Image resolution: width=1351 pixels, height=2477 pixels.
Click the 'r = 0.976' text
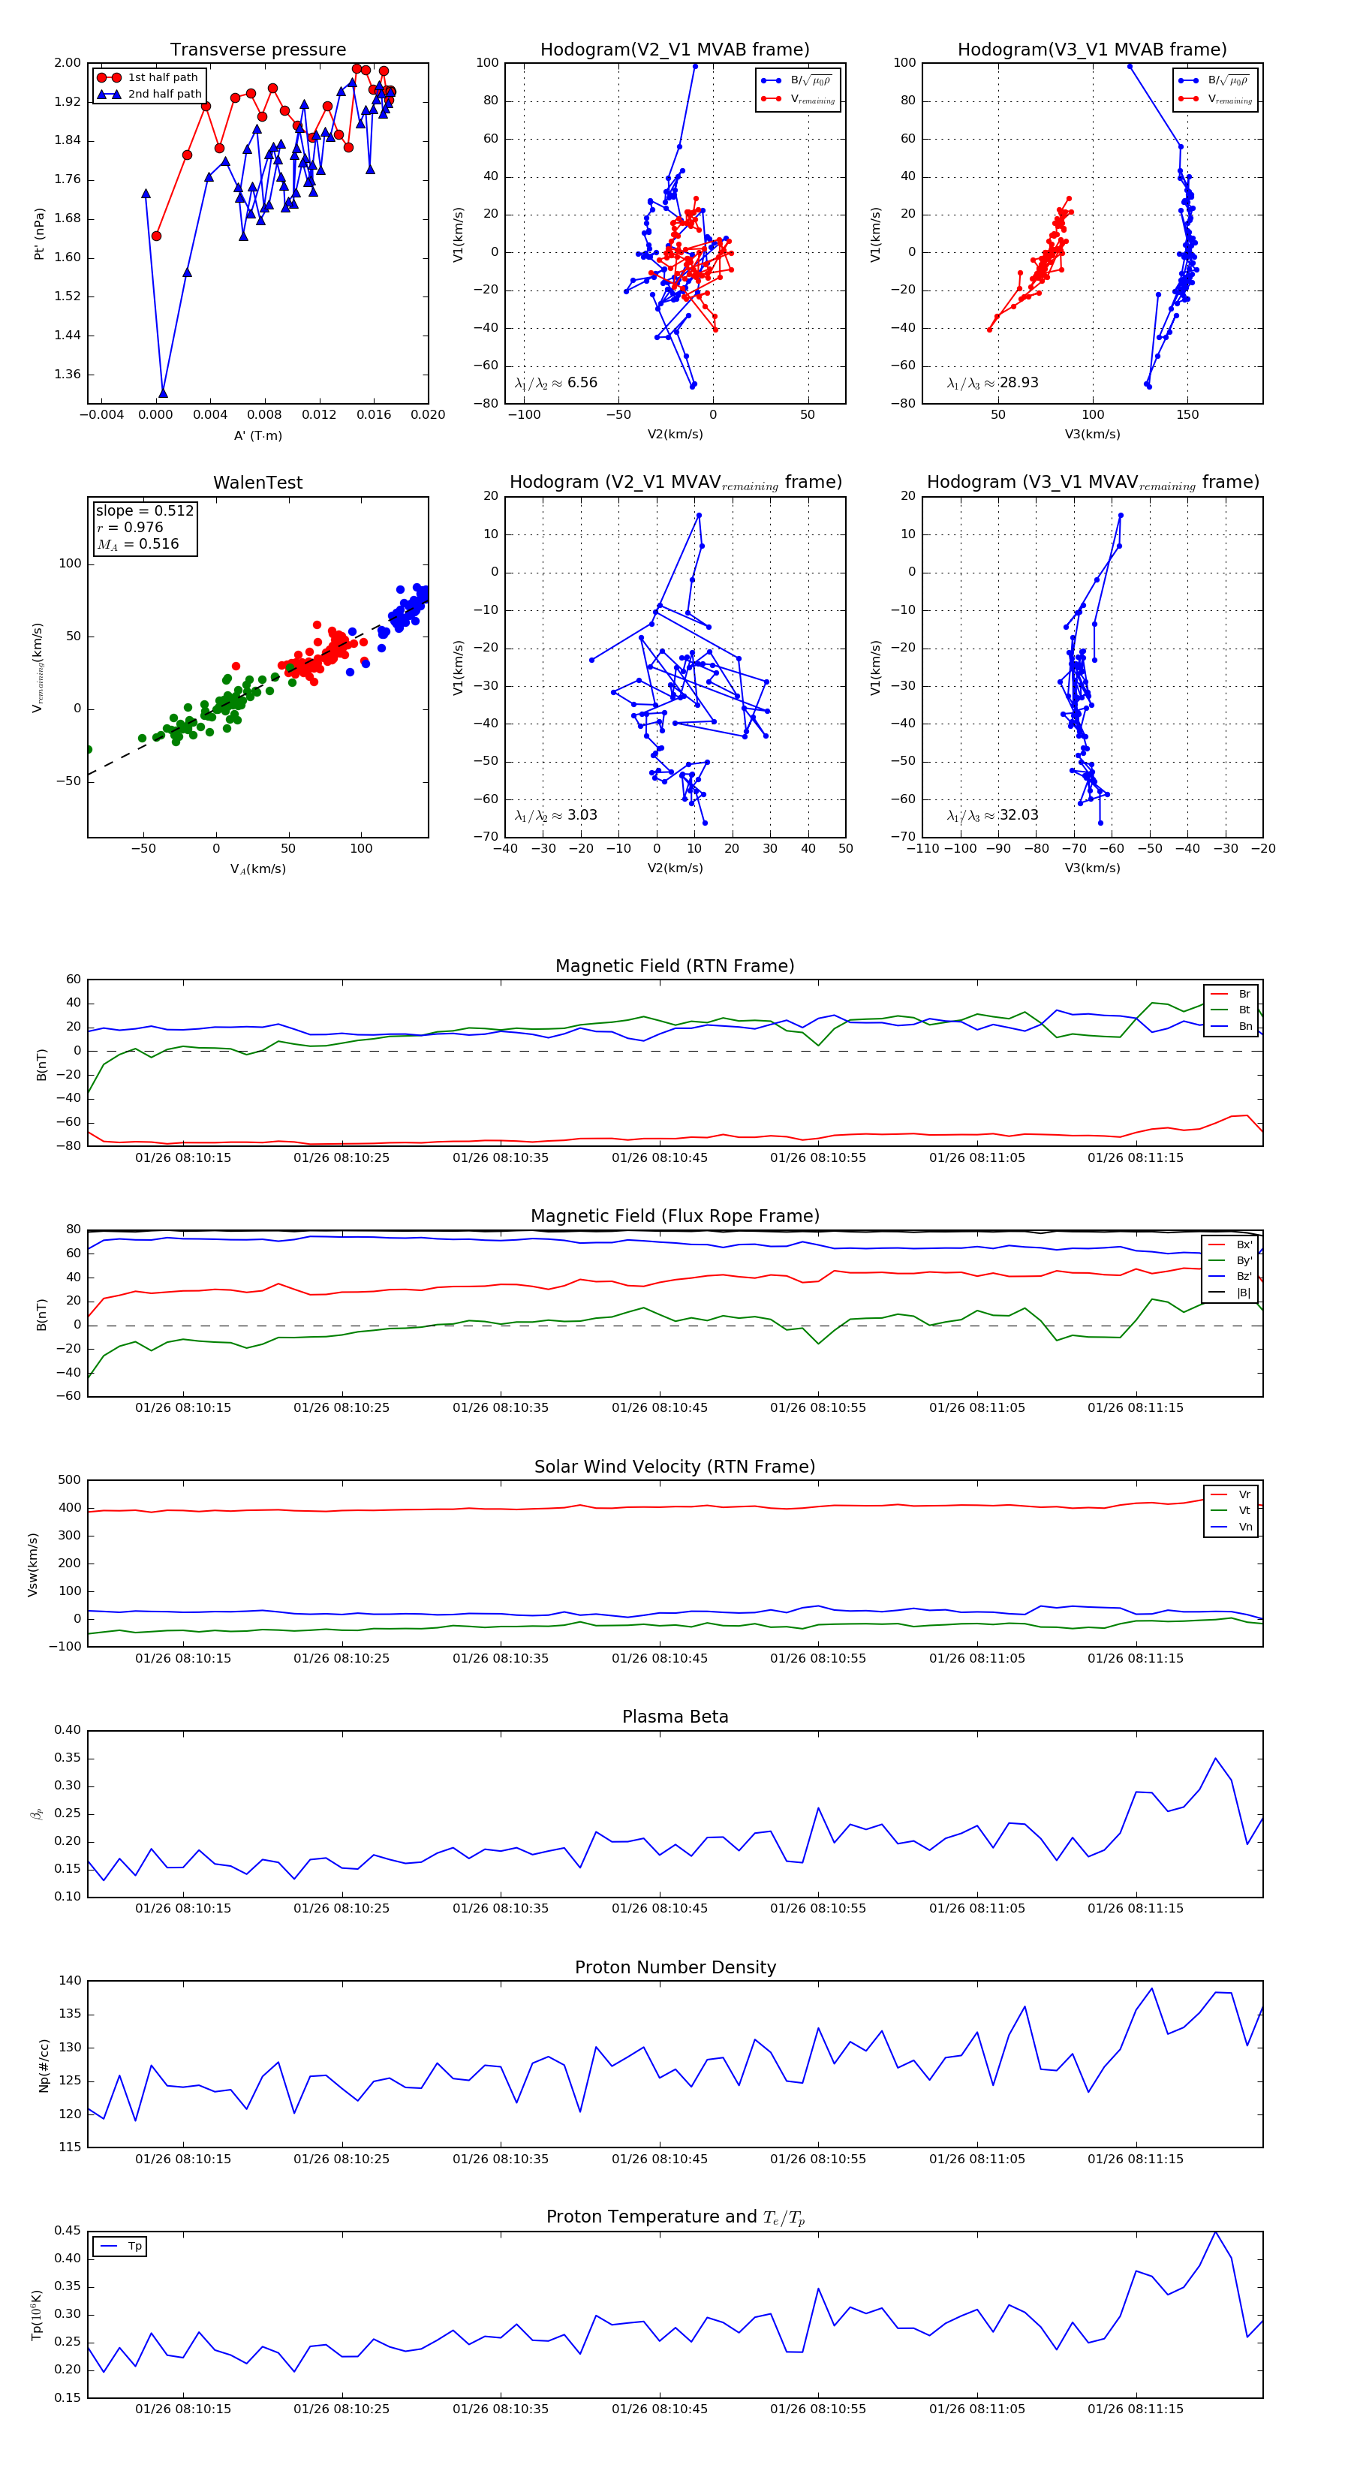(130, 527)
